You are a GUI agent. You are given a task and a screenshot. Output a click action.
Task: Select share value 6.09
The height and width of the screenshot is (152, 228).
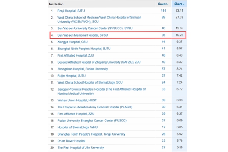[x=180, y=120]
